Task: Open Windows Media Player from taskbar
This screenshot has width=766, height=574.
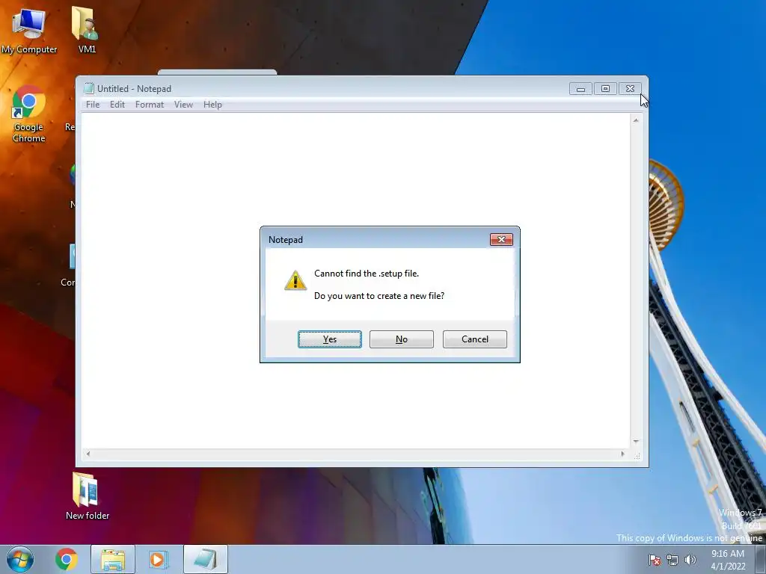Action: 159,559
